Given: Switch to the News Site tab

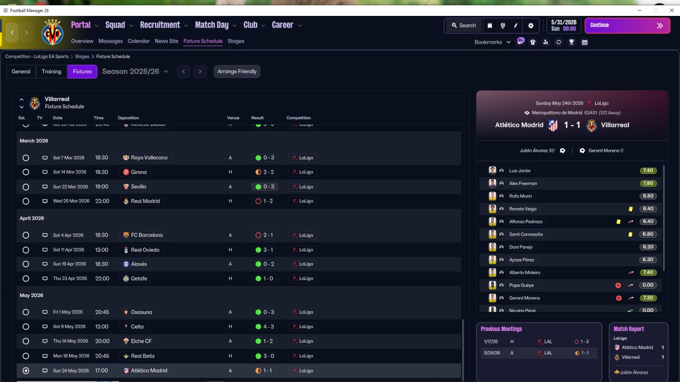Looking at the screenshot, I should coord(166,41).
